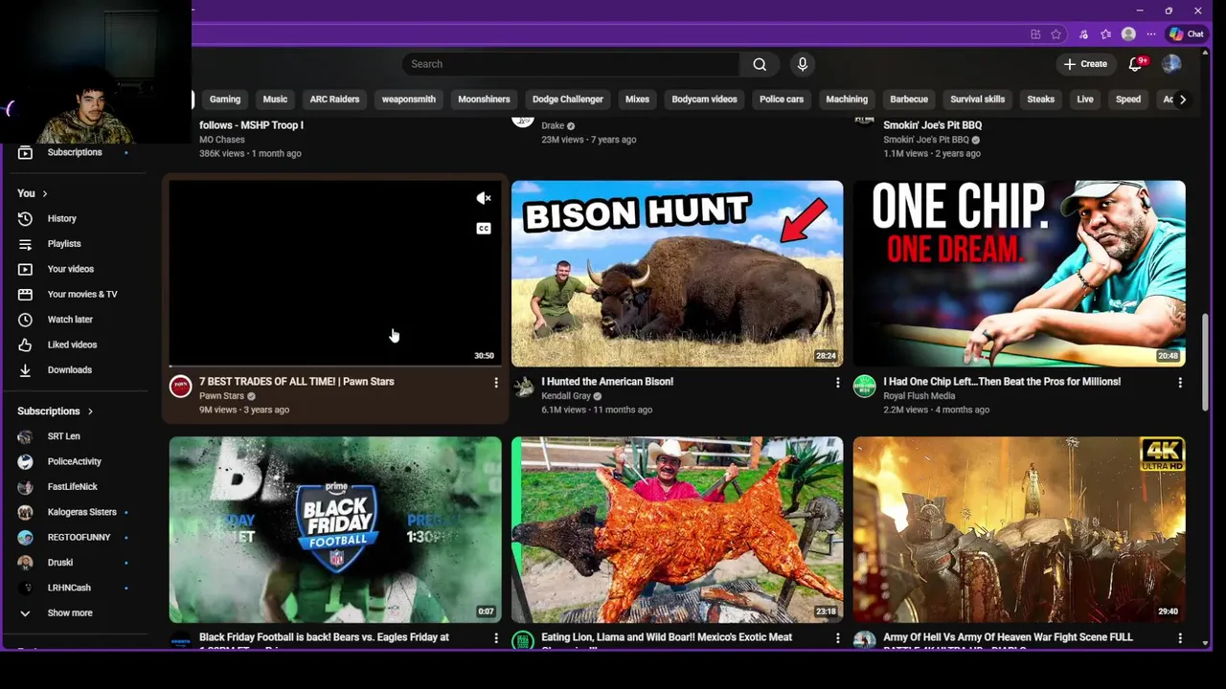Screen dimensions: 1226x689
Task: Open PoliceActivity subscription channel
Action: pos(74,461)
